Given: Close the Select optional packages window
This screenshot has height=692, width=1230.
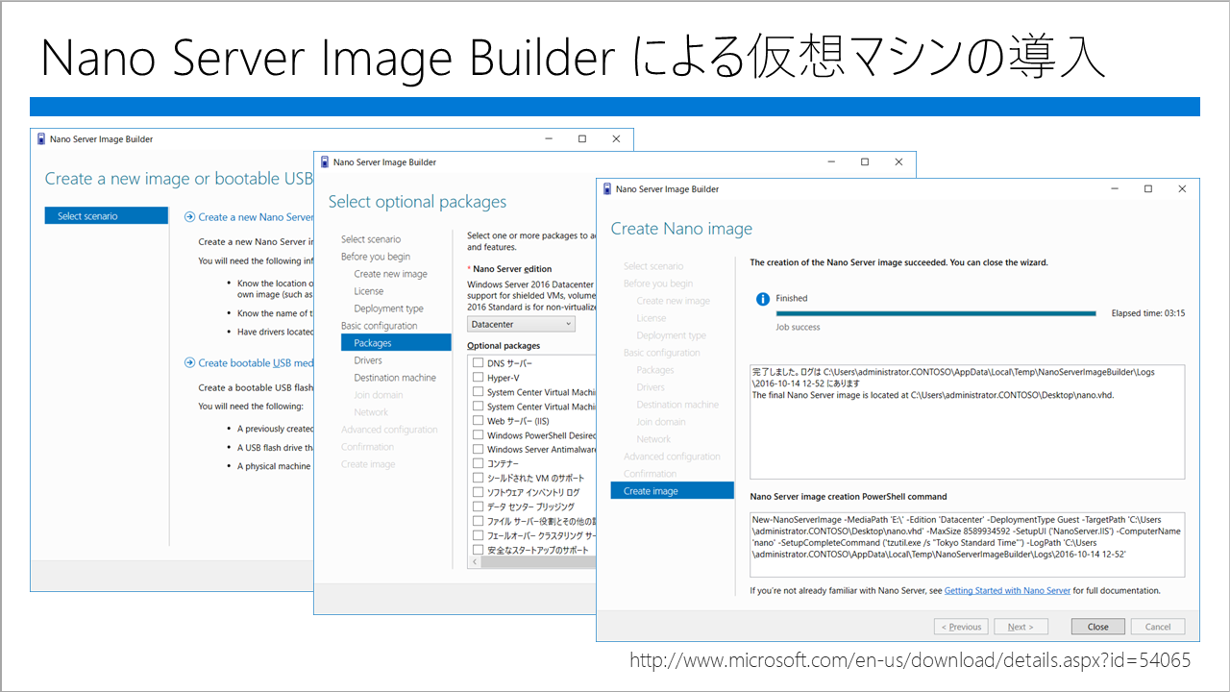Looking at the screenshot, I should point(899,162).
